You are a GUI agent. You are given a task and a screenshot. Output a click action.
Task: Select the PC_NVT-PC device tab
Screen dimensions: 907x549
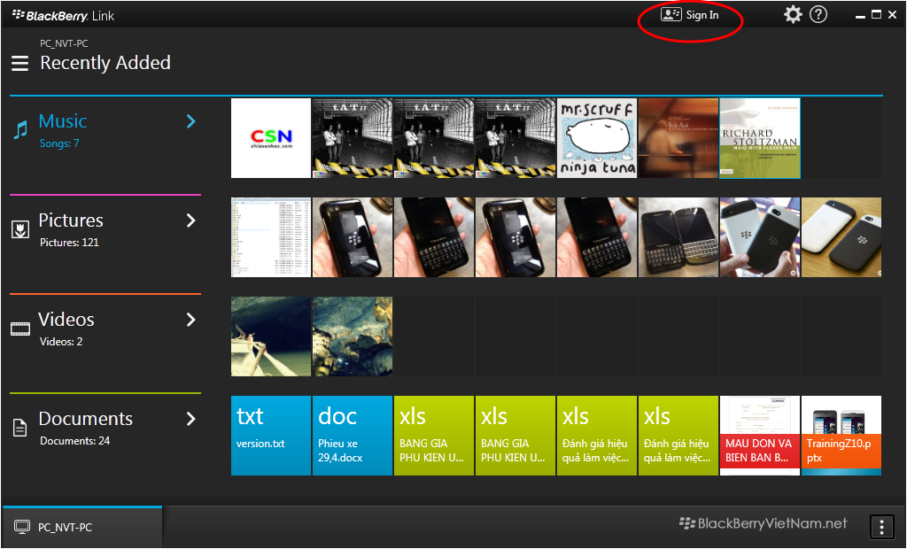pyautogui.click(x=81, y=528)
